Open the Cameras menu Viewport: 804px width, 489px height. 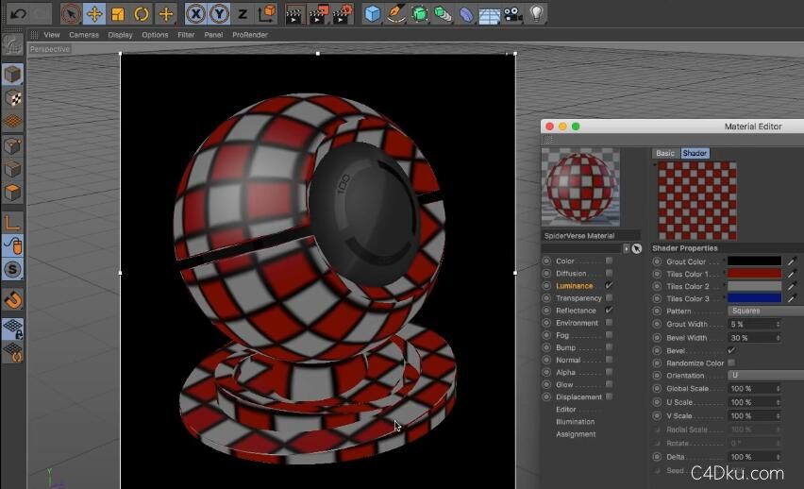tap(84, 35)
